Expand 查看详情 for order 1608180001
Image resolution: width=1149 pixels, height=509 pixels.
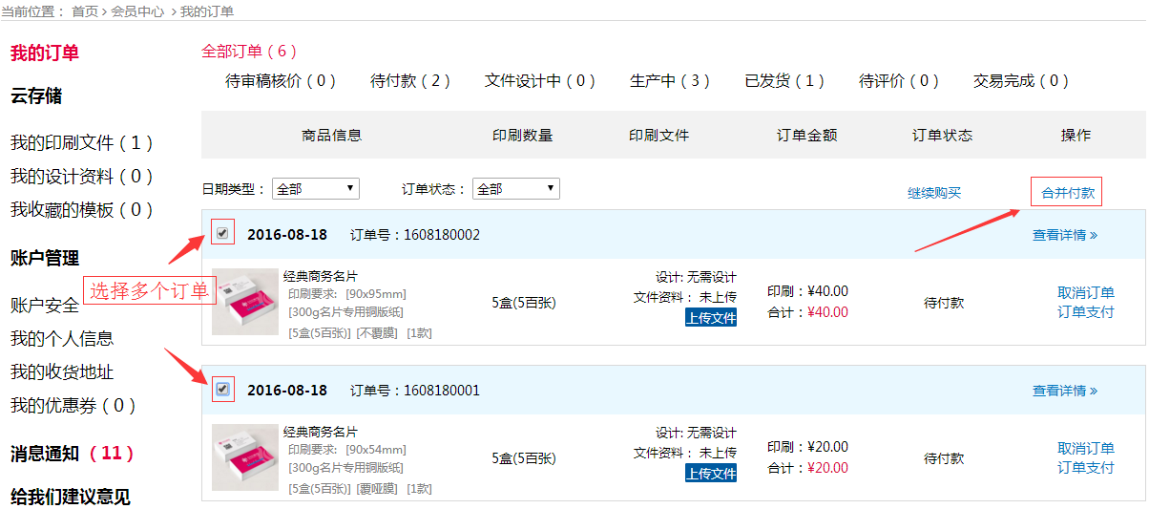click(1064, 391)
